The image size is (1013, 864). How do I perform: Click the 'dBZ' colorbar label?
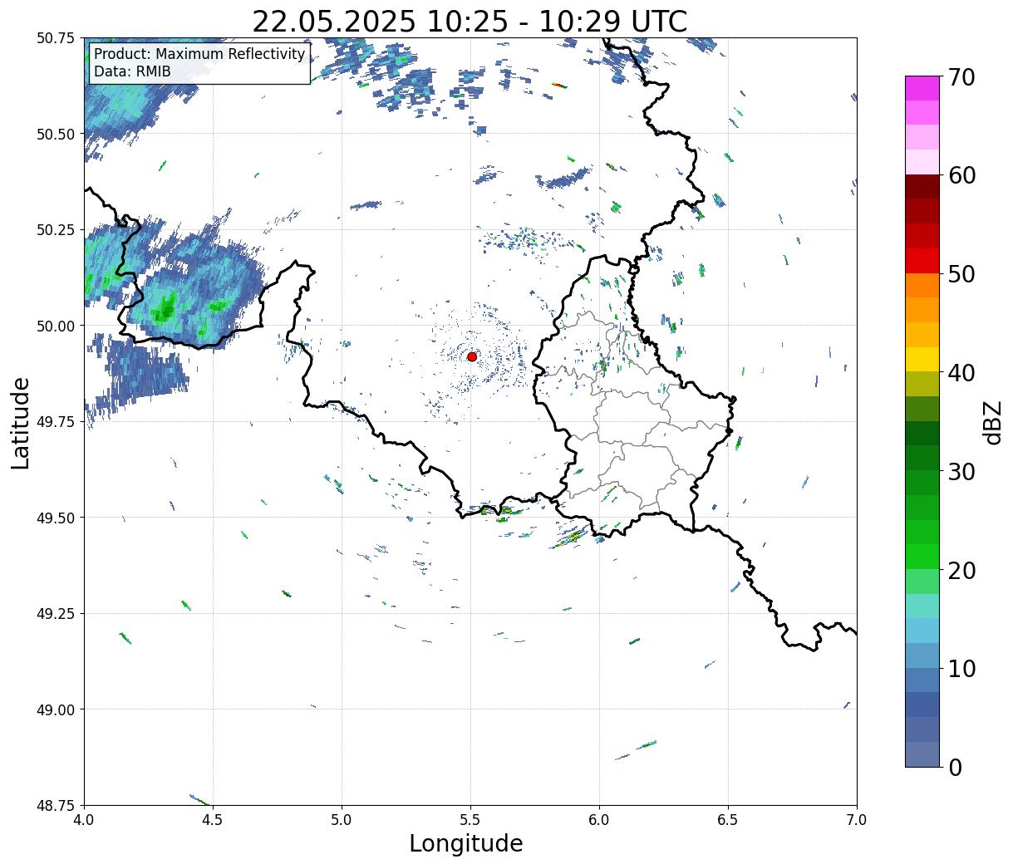(x=992, y=422)
